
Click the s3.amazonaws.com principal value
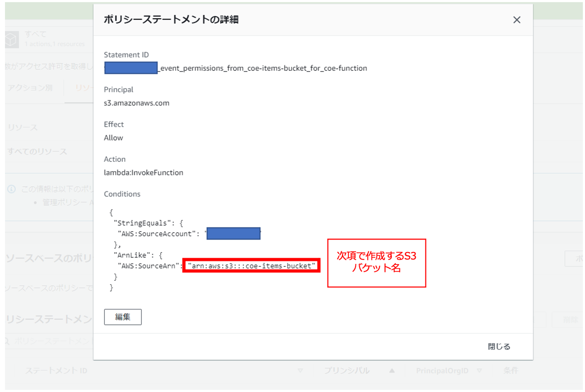(136, 103)
